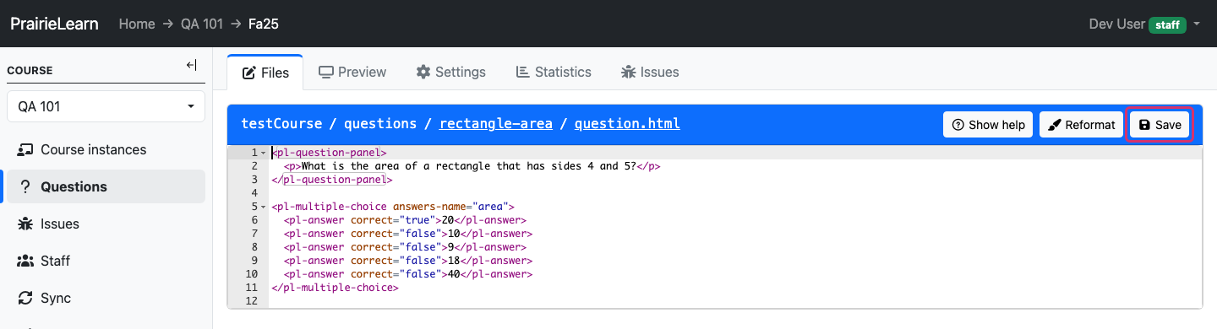Collapse the course sidebar arrow icon
1217x329 pixels.
click(x=191, y=66)
